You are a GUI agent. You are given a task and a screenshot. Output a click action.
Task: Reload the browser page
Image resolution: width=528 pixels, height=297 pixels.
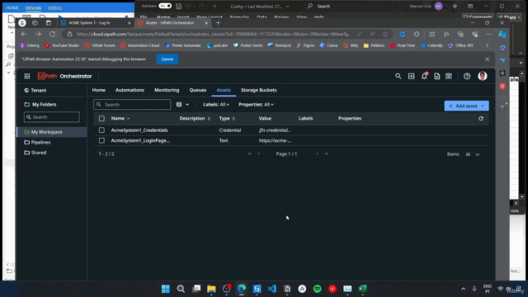click(x=52, y=34)
